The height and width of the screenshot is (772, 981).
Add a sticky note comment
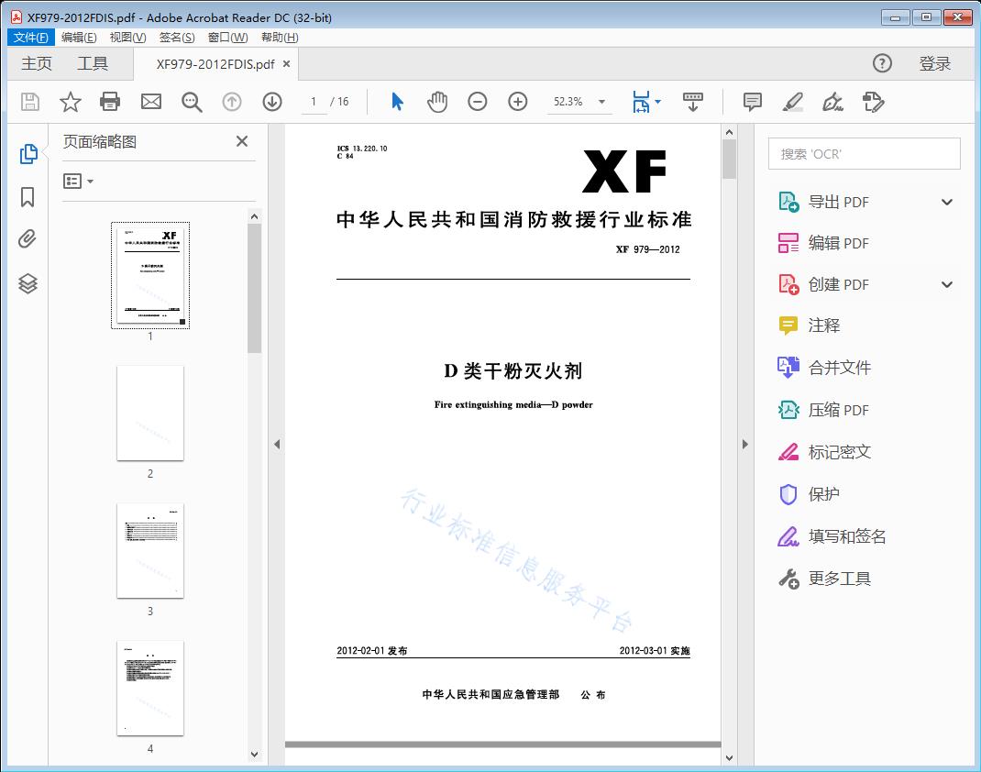coord(752,102)
